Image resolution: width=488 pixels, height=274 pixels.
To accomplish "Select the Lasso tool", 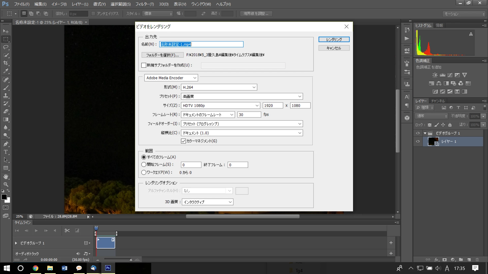I will click(x=6, y=47).
